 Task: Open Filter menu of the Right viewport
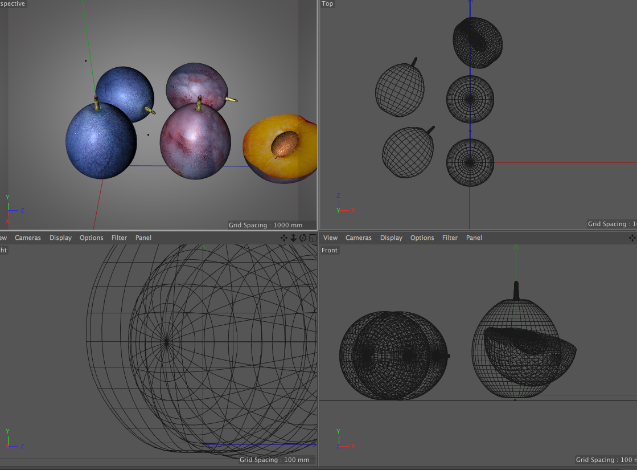[119, 238]
